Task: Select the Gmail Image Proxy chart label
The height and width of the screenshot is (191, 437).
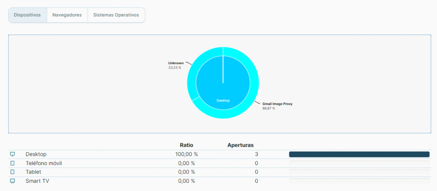Action: (277, 103)
